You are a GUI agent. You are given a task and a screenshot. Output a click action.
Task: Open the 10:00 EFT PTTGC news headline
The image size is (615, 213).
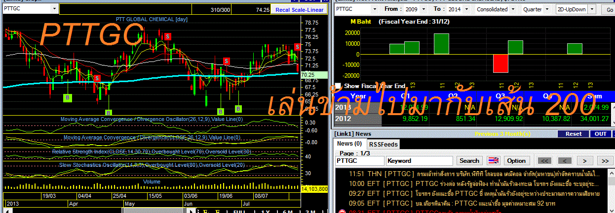(474, 183)
